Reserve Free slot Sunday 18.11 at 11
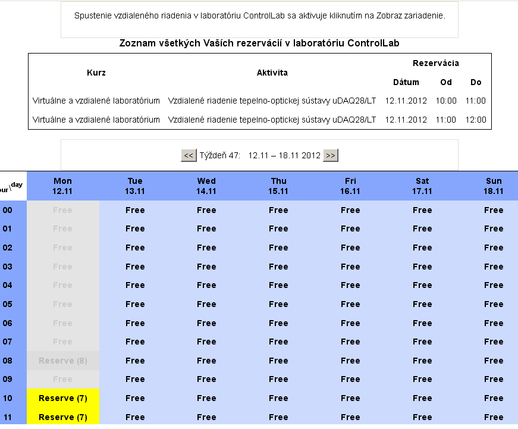This screenshot has width=518, height=429. tap(494, 417)
